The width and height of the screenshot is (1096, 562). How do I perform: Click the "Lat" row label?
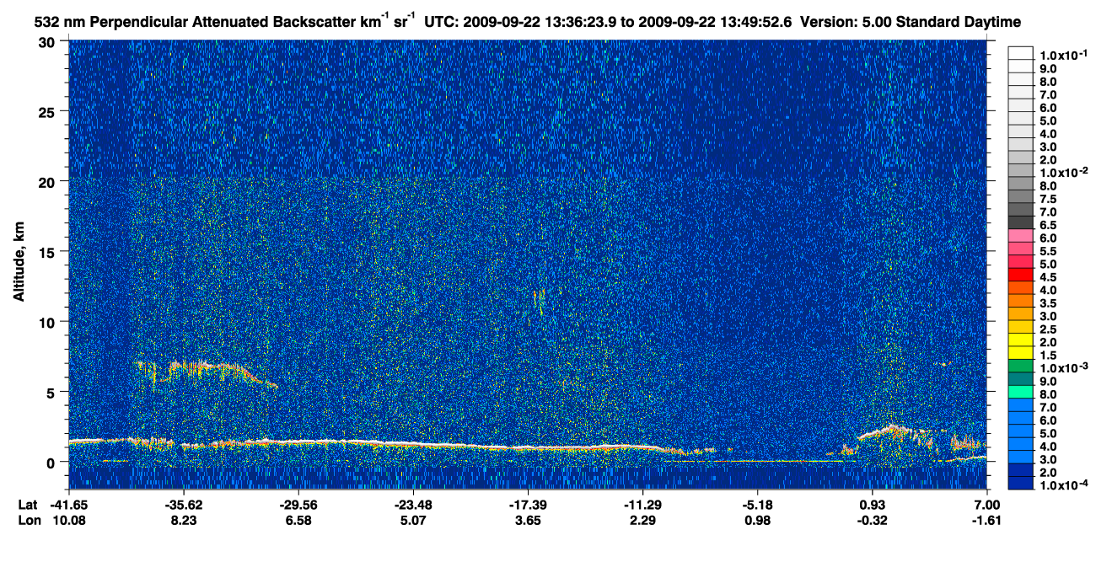(28, 505)
